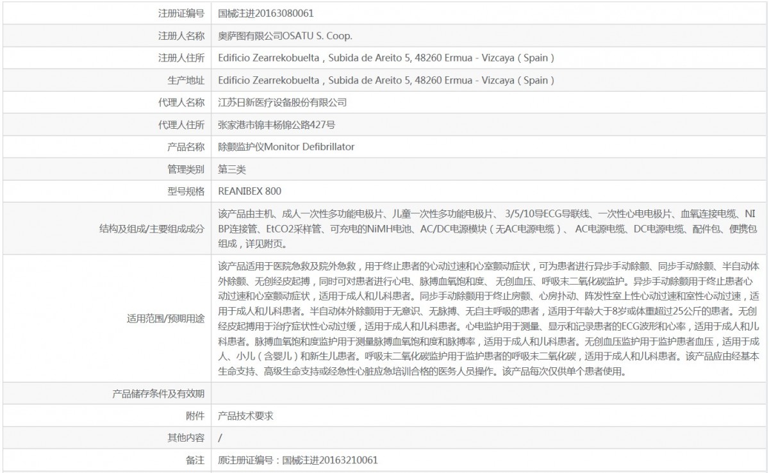Click agent name 江苏日新医疗设备股份有限公司
Screen dimensions: 769x473
[x=282, y=103]
